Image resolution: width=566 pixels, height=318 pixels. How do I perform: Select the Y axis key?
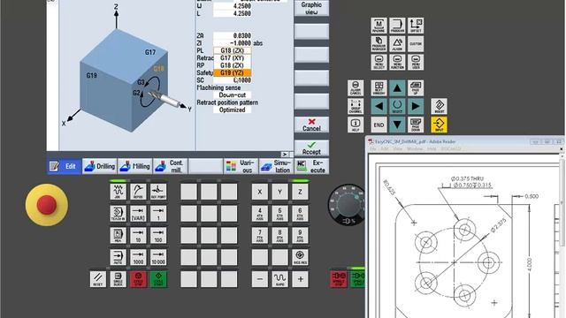pyautogui.click(x=279, y=192)
